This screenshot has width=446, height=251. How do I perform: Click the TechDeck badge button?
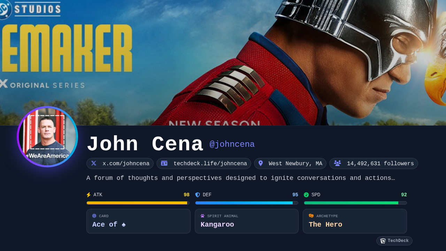[394, 241]
